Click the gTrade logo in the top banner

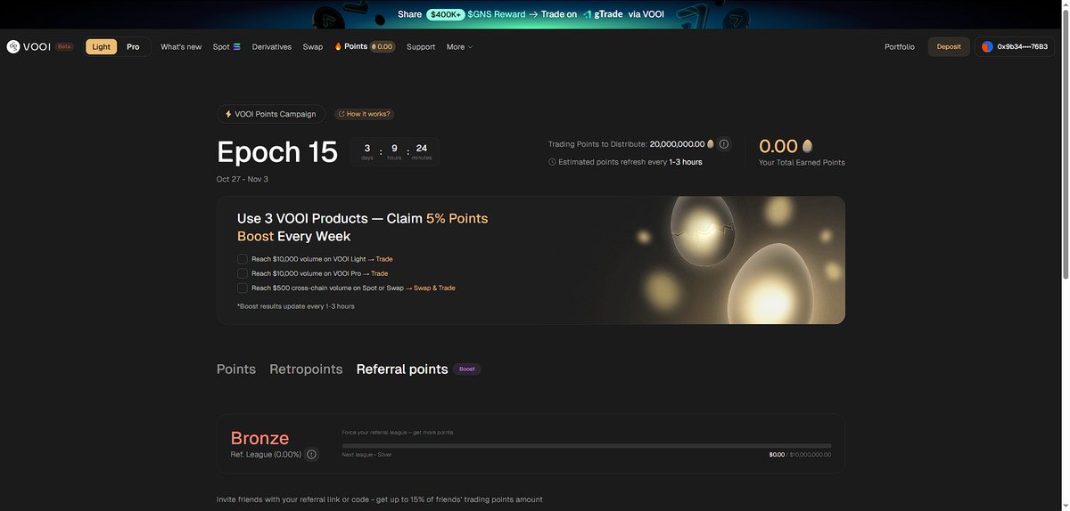pos(602,14)
